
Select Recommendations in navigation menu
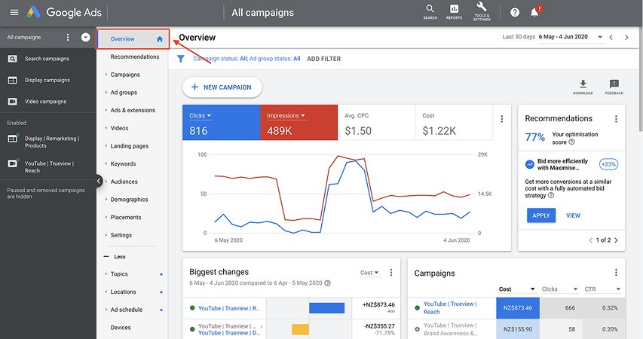point(134,56)
